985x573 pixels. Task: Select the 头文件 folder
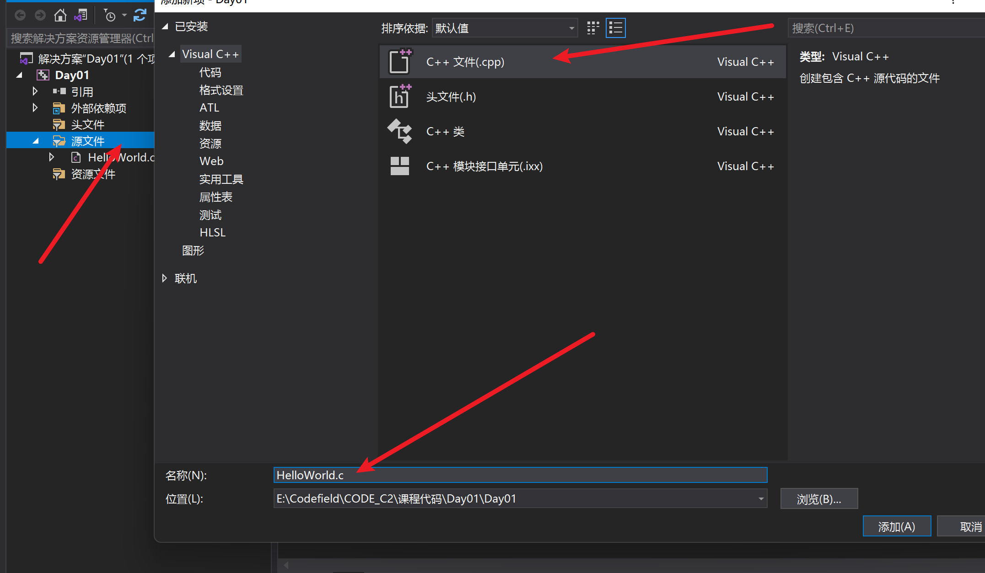(88, 124)
